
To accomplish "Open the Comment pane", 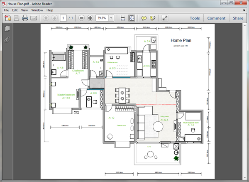I will click(x=216, y=18).
